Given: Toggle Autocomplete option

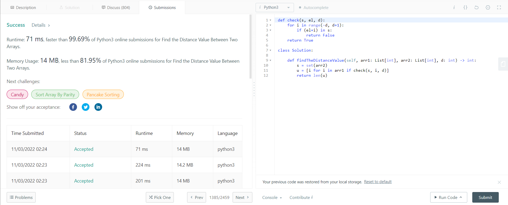Looking at the screenshot, I should point(314,8).
